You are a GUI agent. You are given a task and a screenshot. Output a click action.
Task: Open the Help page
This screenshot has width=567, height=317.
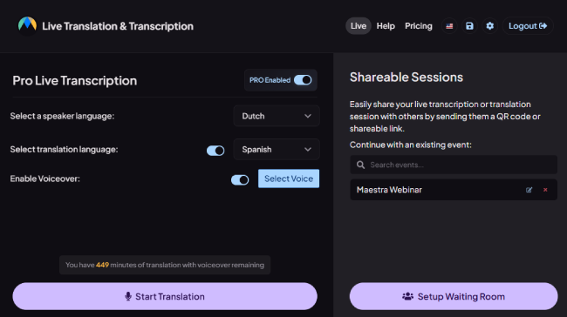pos(386,26)
